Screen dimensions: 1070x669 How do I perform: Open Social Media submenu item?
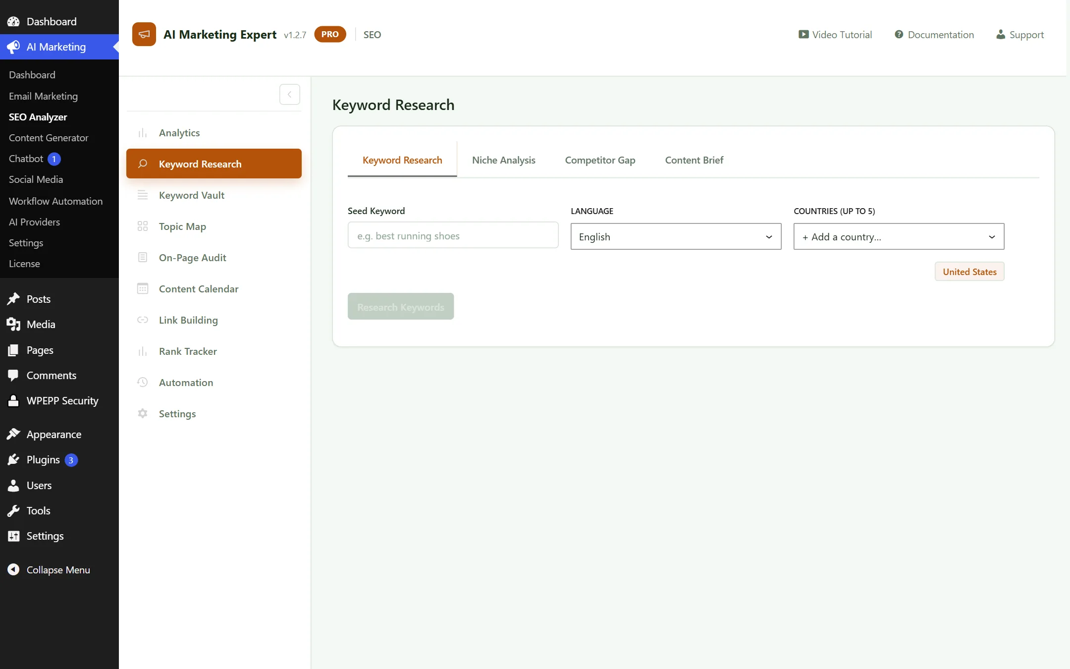click(36, 179)
